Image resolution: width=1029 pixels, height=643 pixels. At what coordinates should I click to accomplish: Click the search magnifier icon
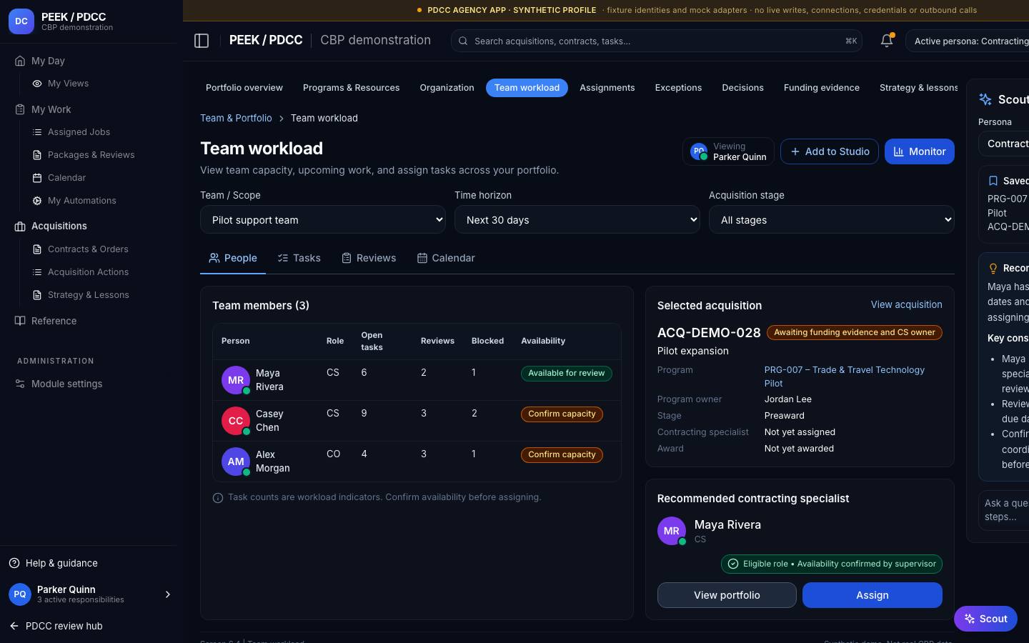coord(463,41)
